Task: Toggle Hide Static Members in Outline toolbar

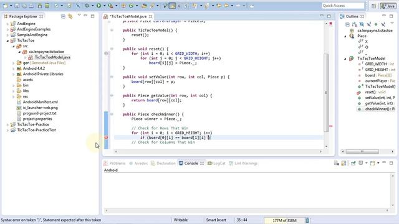Action: click(x=368, y=24)
